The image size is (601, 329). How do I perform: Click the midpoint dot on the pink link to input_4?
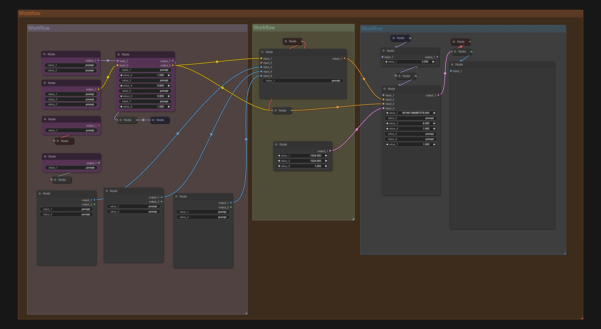(357, 129)
